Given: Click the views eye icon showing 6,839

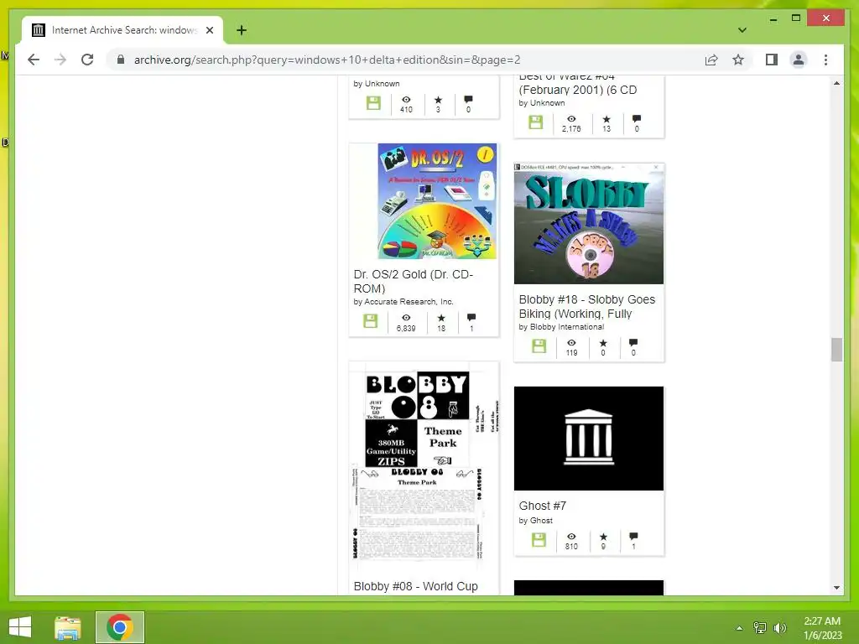Looking at the screenshot, I should pos(406,318).
